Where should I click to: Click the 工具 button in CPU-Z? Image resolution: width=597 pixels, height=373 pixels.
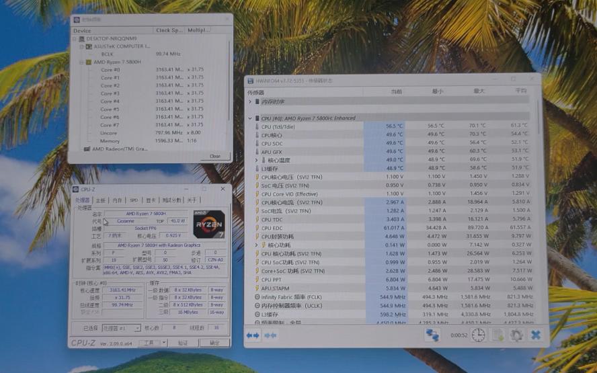point(149,343)
